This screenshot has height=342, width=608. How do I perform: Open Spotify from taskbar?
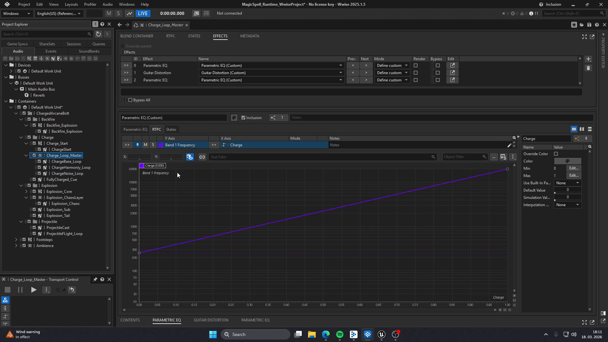click(x=340, y=334)
